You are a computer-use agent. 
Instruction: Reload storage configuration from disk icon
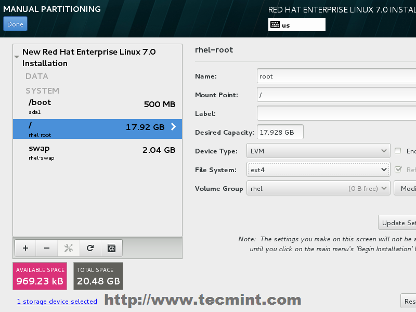click(x=90, y=248)
